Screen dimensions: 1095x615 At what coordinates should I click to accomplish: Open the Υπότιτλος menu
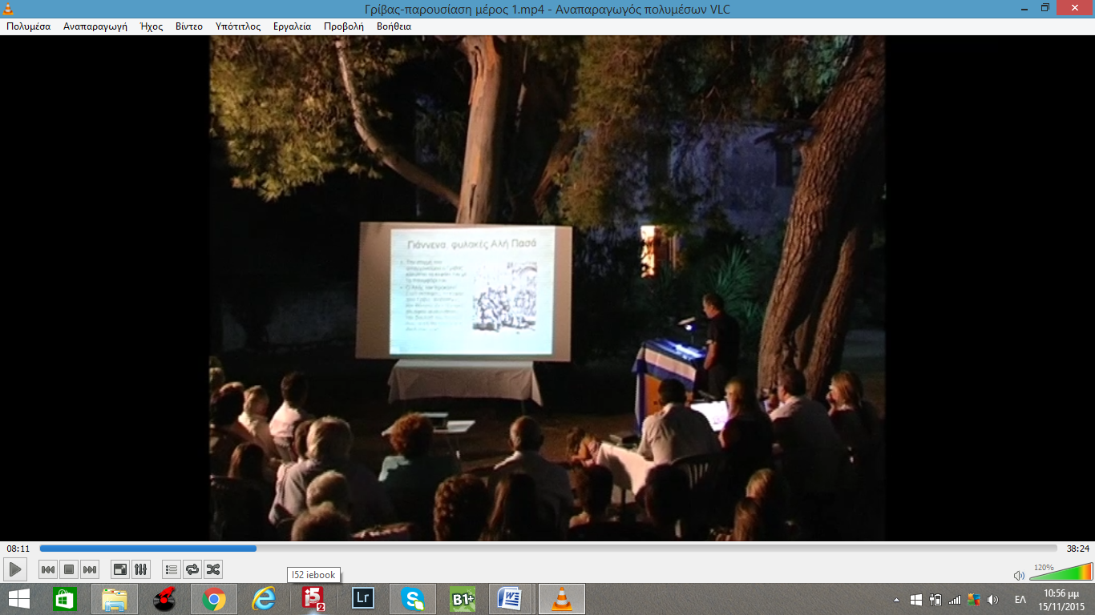pyautogui.click(x=238, y=26)
